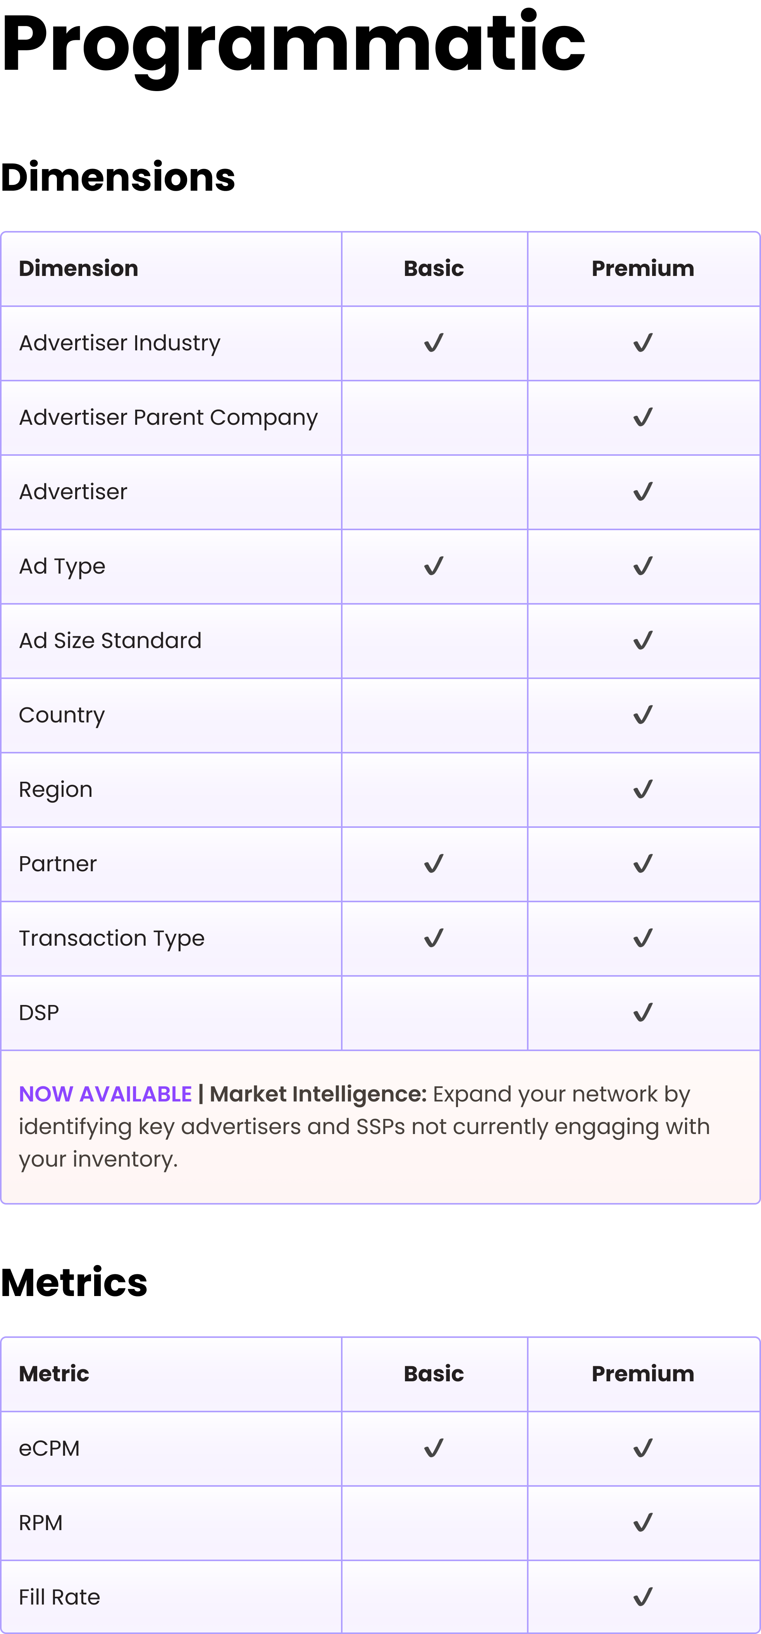
Task: Click the Metric column header
Action: [x=54, y=1373]
